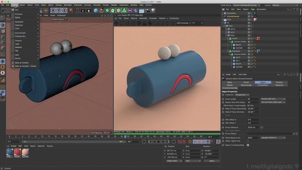The width and height of the screenshot is (302, 170).
Task: Switch to the Basic tab
Action: [230, 82]
